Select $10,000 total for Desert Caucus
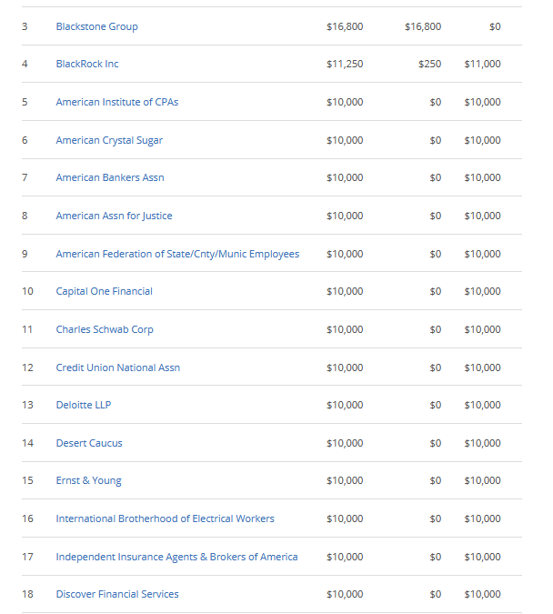The image size is (553, 614). [x=345, y=443]
